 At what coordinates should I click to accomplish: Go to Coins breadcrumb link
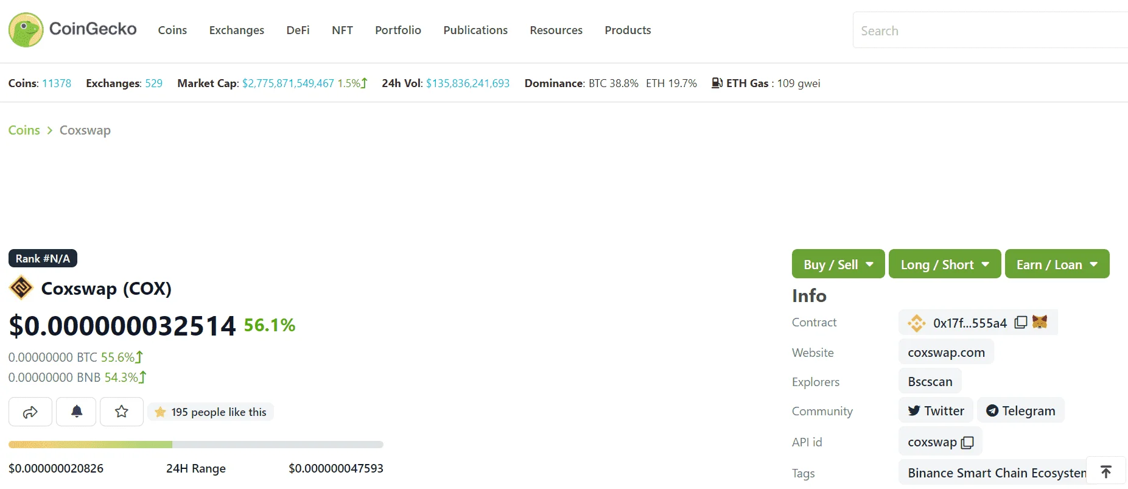pyautogui.click(x=24, y=130)
